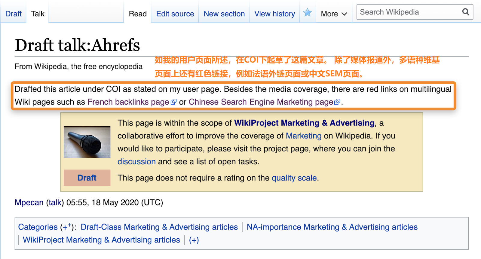Screen dimensions: 481x259
Task: Click external link icon after French backlinks page
Action: [x=173, y=102]
